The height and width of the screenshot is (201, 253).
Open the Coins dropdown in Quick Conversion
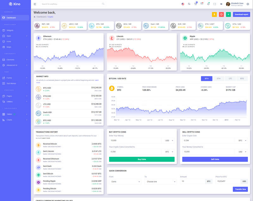(x=125, y=182)
